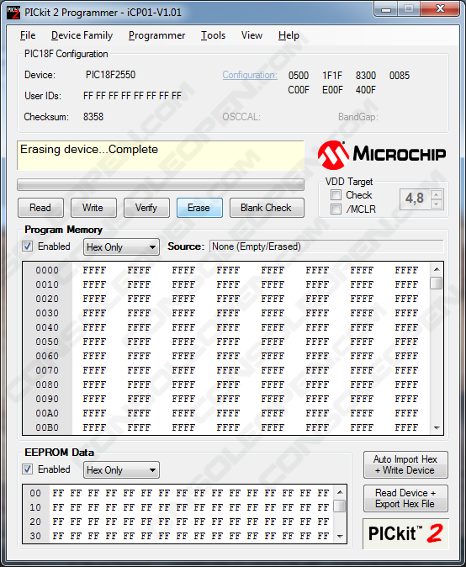Click EEPROM row address 30
The height and width of the screenshot is (567, 466).
35,536
